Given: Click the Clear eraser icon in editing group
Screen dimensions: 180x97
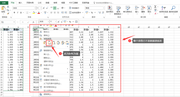Looking at the screenshot, I should (x=155, y=14).
